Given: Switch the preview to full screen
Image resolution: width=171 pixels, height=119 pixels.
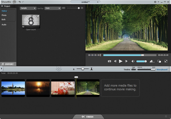Looking at the screenshot, I should coord(166,61).
